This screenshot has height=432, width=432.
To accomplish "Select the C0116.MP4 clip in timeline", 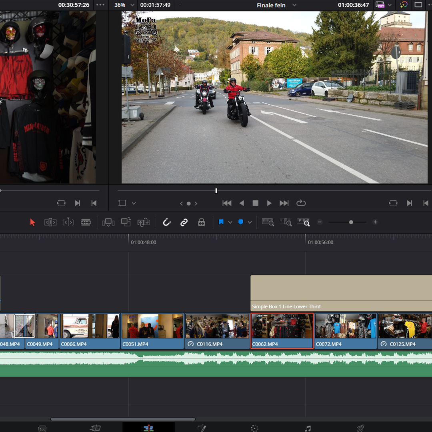I will (217, 331).
